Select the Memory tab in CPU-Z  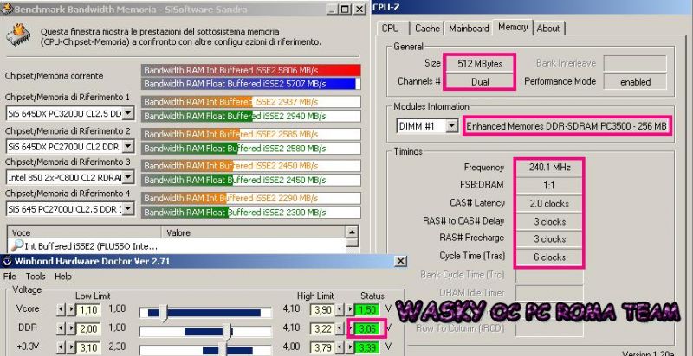tap(513, 28)
